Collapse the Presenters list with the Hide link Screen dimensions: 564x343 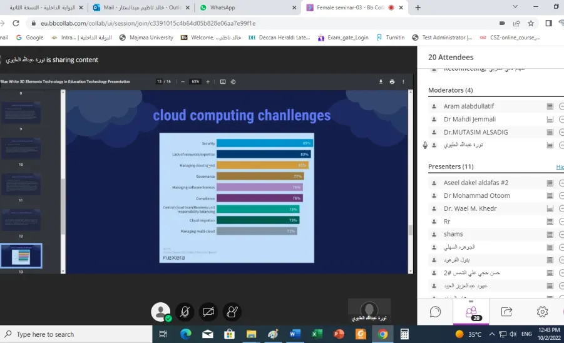pyautogui.click(x=560, y=167)
